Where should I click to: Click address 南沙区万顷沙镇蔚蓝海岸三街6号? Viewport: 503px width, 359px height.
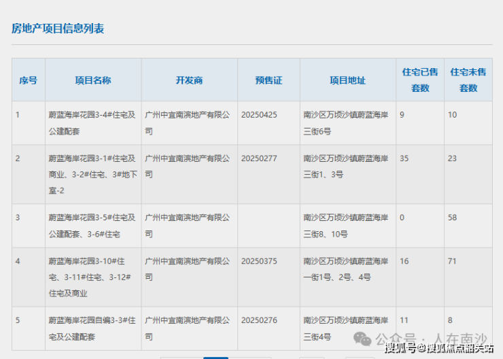[x=346, y=123]
